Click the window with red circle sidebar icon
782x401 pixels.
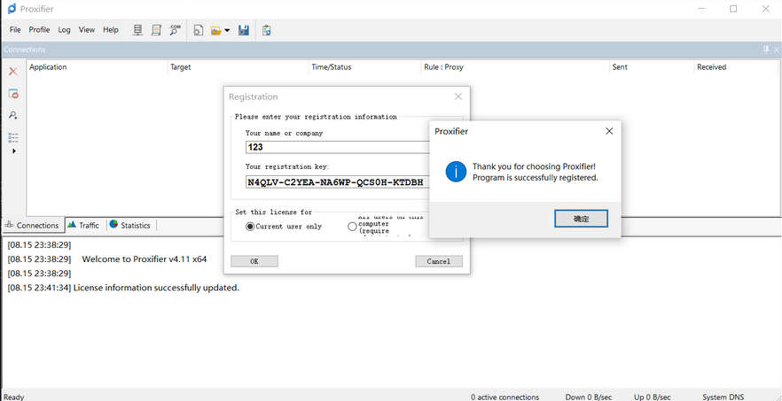click(13, 93)
